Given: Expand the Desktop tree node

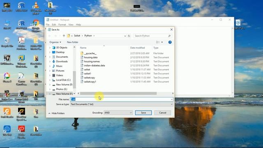Looking at the screenshot, I should (x=50, y=52).
